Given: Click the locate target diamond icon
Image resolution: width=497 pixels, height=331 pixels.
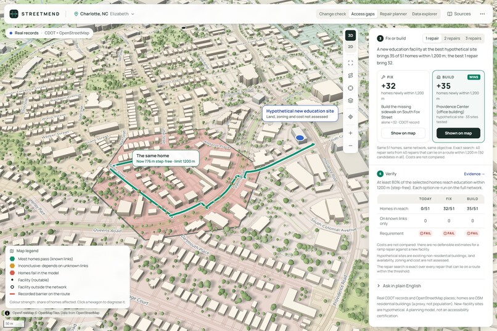Looking at the screenshot, I should [350, 117].
